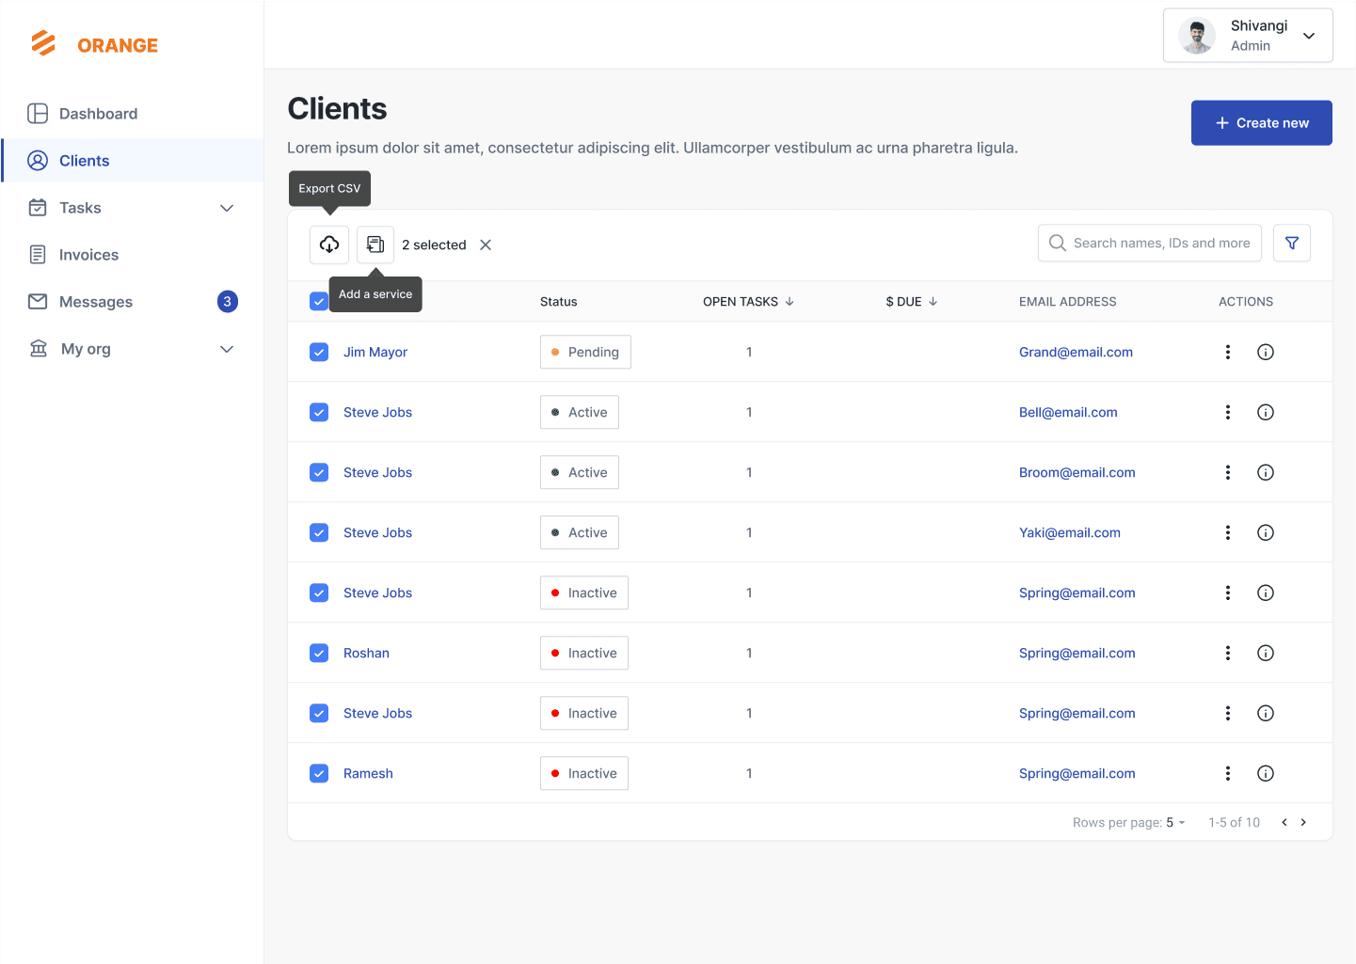Click the Grand@email.com email link
Screen dimensions: 1356x964
(x=1076, y=352)
